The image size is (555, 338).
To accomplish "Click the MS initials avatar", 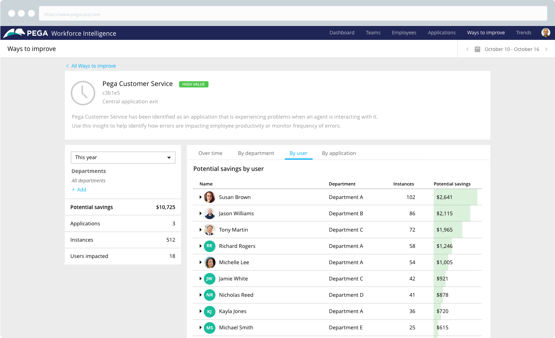I will pos(210,327).
